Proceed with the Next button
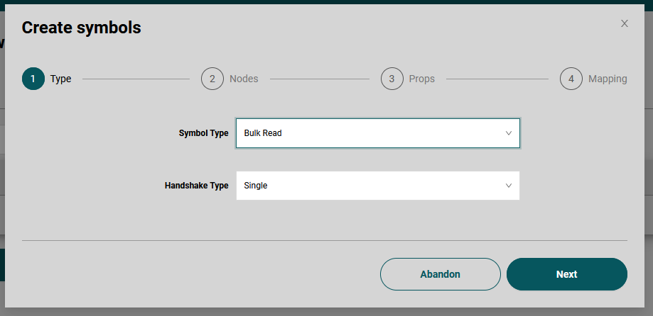Image resolution: width=653 pixels, height=316 pixels. 566,274
